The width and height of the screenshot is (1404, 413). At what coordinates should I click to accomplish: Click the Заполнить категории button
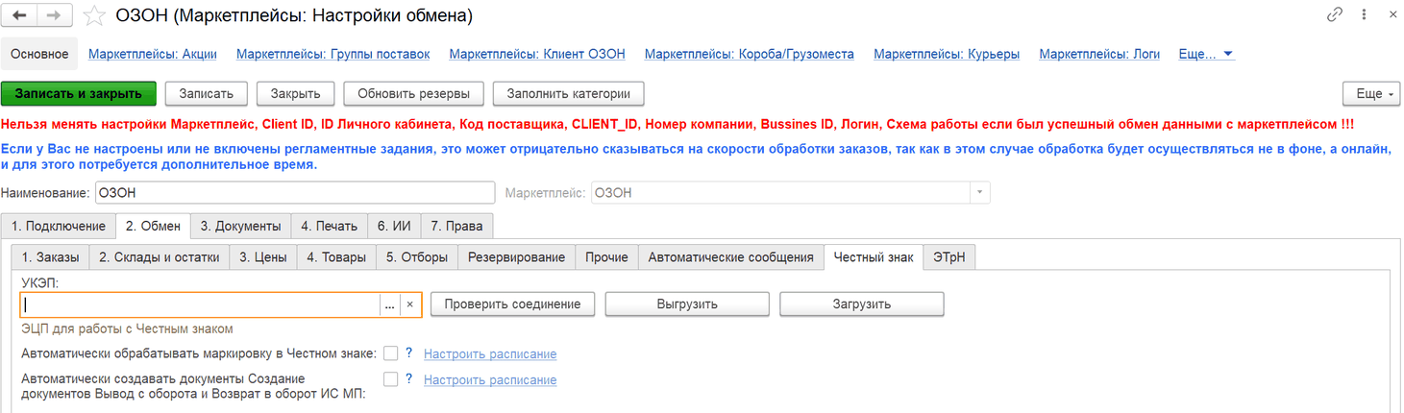(568, 93)
